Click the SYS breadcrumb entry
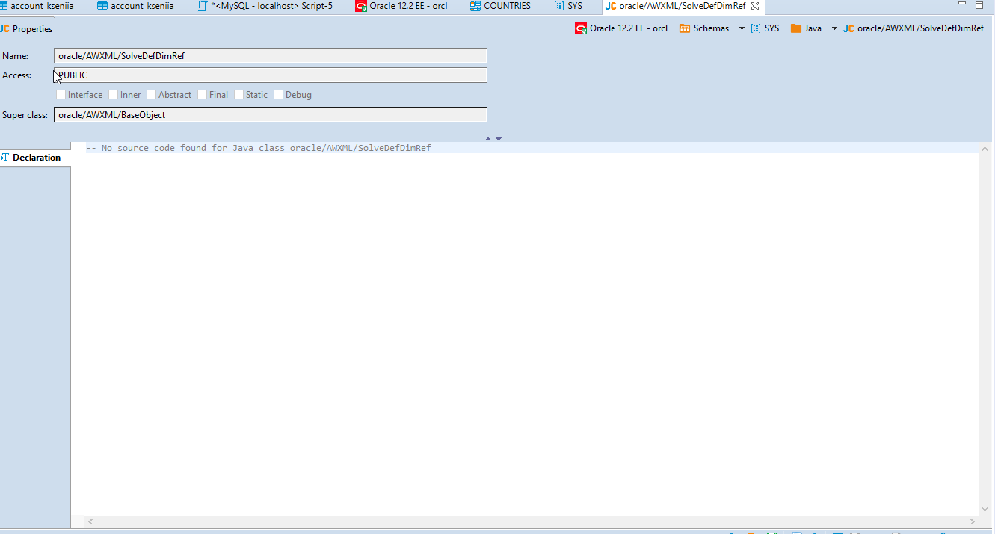The height and width of the screenshot is (534, 995). pos(771,28)
